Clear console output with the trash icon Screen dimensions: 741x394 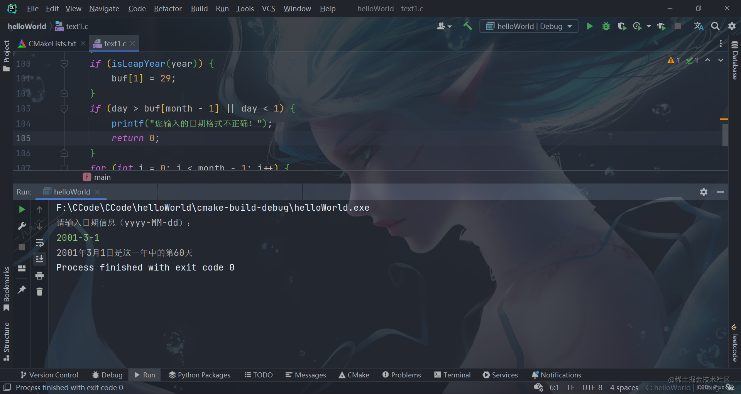[39, 292]
